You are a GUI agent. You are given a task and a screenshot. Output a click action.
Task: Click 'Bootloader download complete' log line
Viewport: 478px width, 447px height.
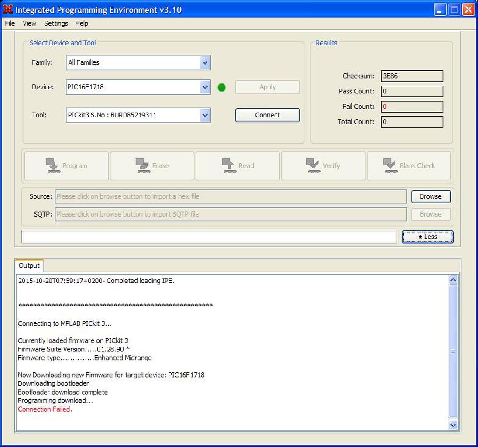coord(63,392)
